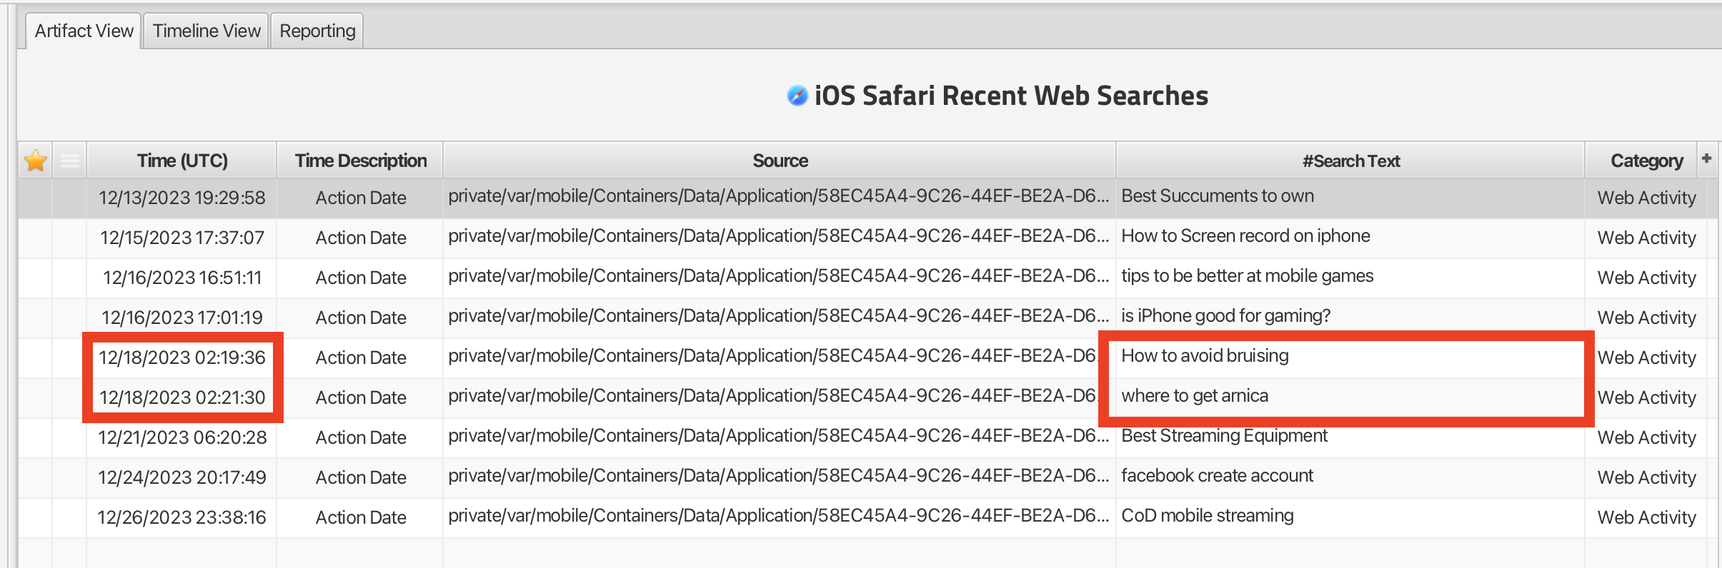Click source path of 'is iPhone good for gaming?' row
The image size is (1722, 568).
[779, 315]
